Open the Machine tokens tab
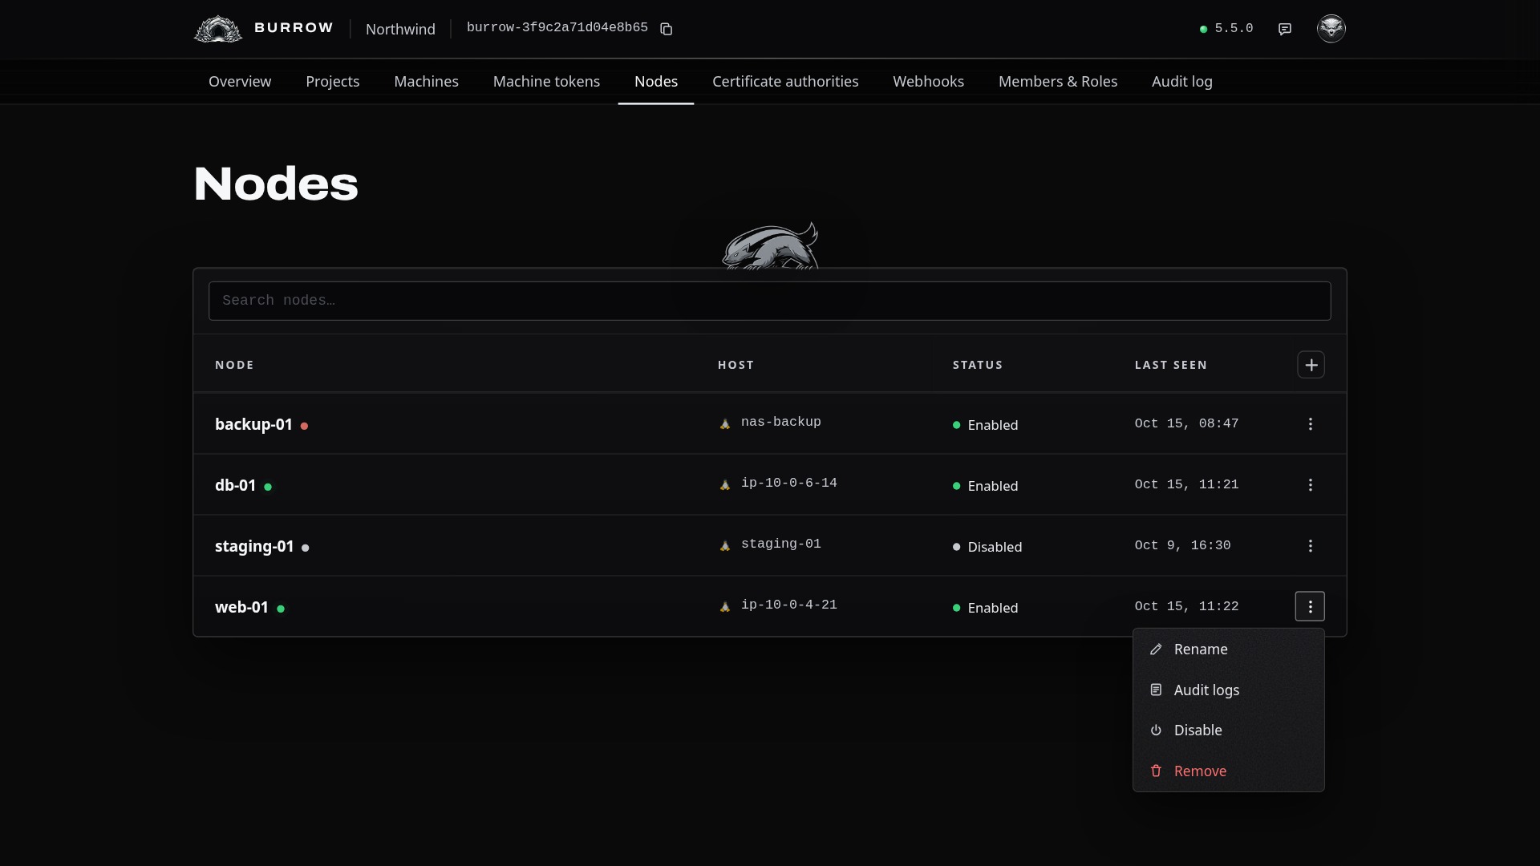1540x866 pixels. coord(546,82)
